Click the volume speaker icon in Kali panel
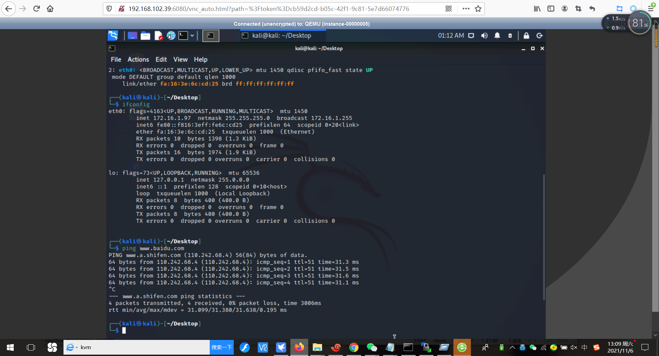659x356 pixels. click(484, 36)
